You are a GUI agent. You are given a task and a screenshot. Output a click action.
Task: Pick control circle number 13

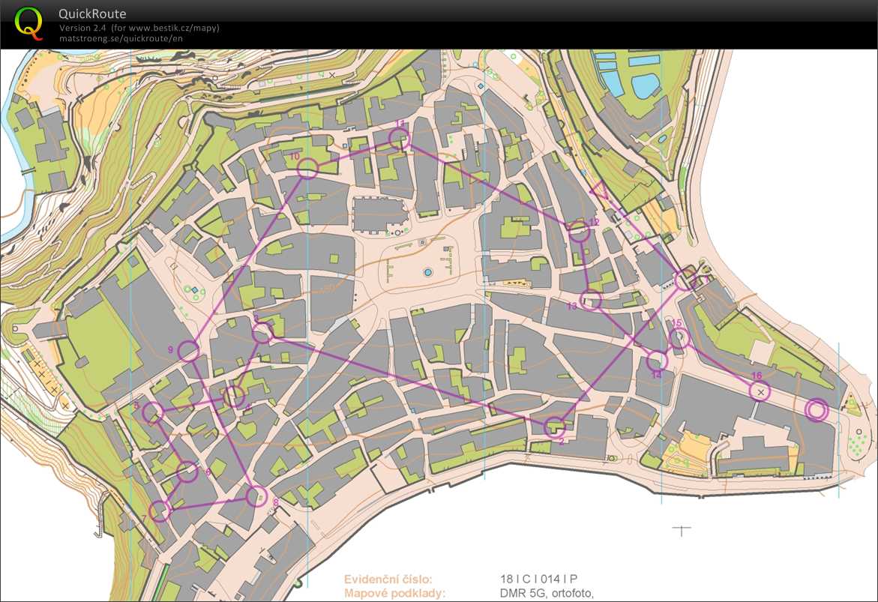pyautogui.click(x=592, y=300)
